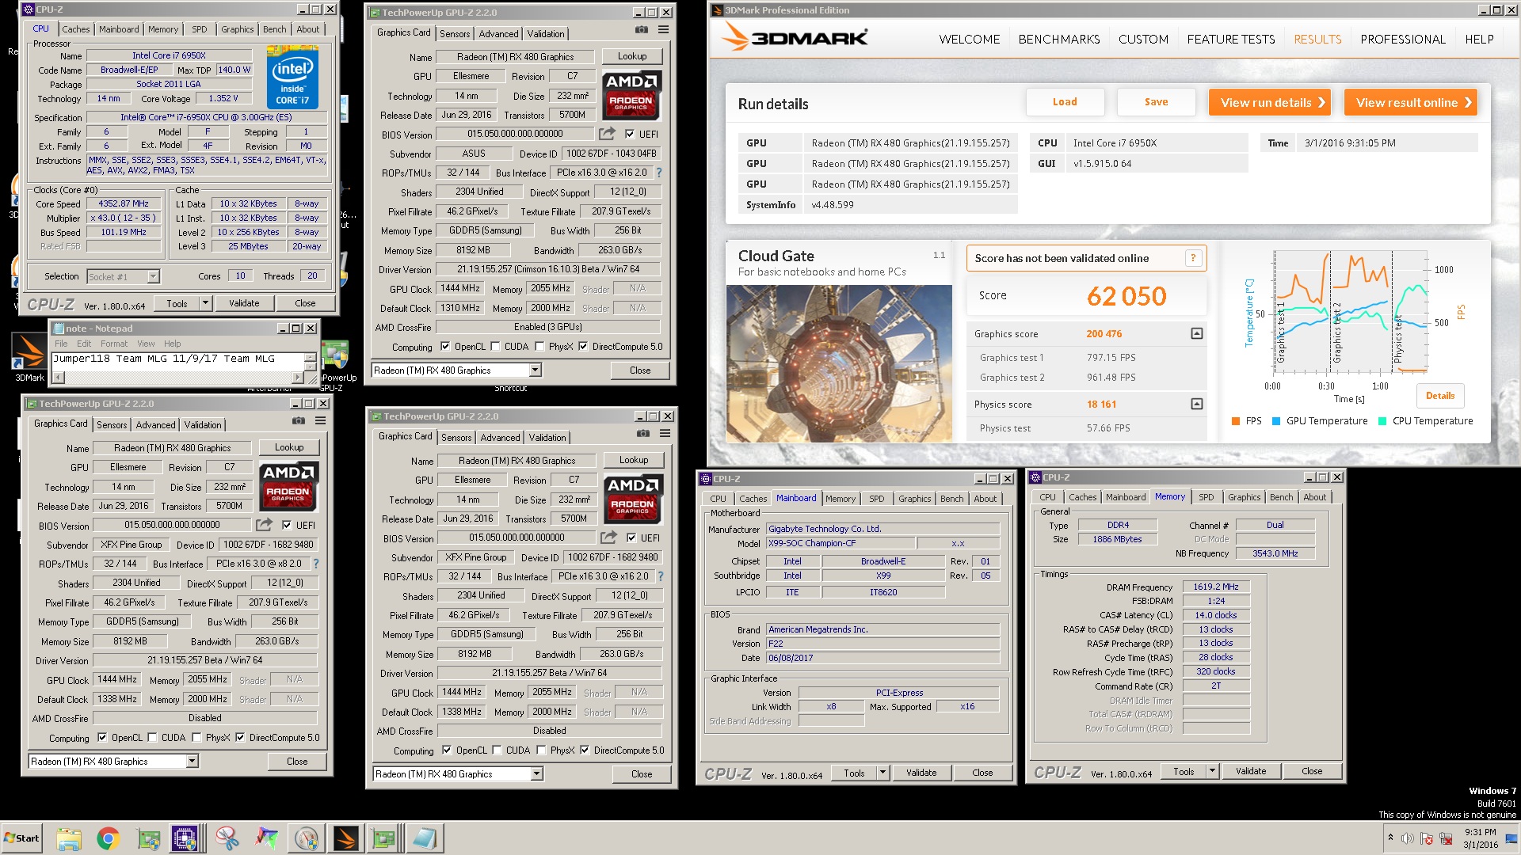1521x855 pixels.
Task: Click Load button in 3DMark Run details
Action: coord(1065,102)
